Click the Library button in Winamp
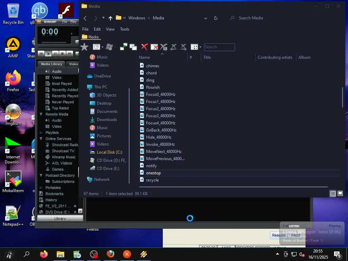 (x=60, y=219)
